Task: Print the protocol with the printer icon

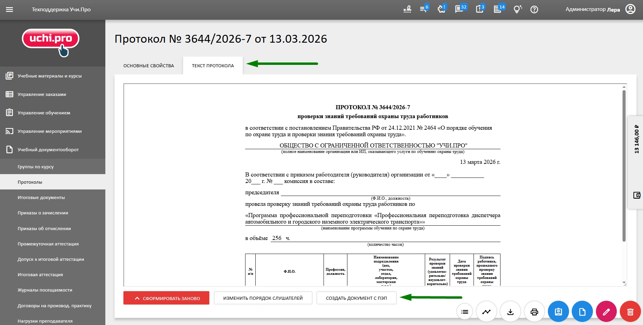Action: coord(534,312)
